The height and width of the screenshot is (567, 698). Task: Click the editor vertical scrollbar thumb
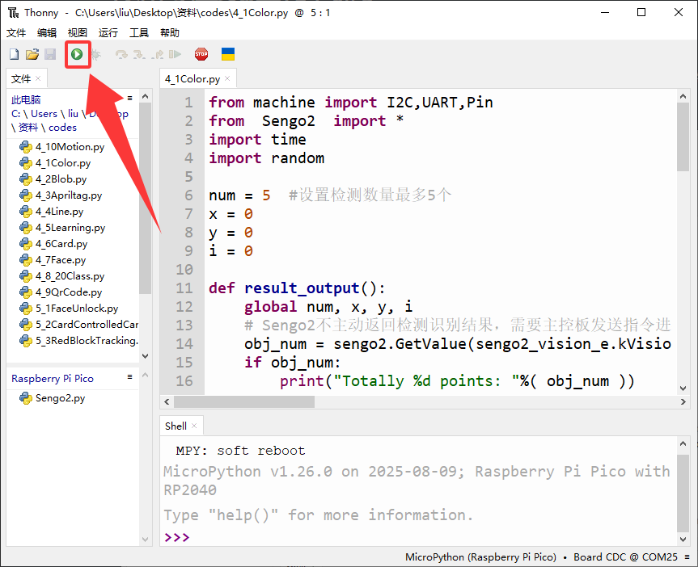[x=683, y=137]
